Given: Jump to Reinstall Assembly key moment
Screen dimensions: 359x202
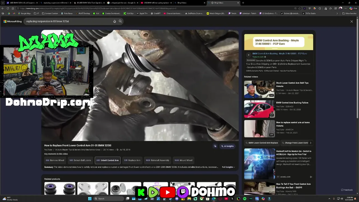Looking at the screenshot, I should 158,160.
